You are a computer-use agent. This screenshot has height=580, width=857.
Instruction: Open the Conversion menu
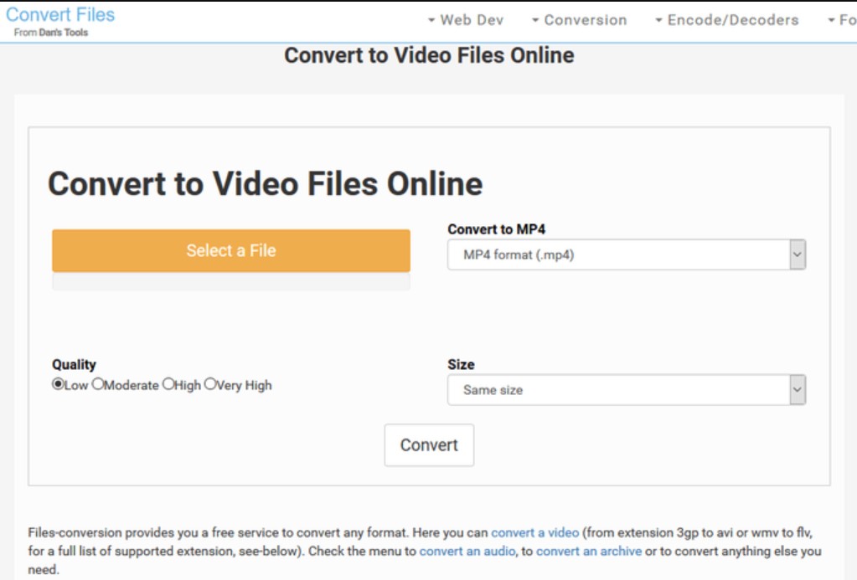(580, 20)
